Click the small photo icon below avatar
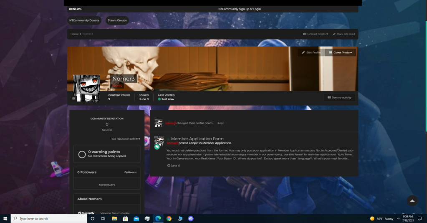Screen dimensions: 427x223 click(x=74, y=99)
